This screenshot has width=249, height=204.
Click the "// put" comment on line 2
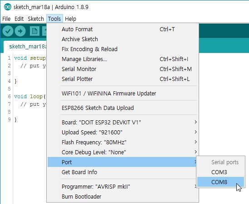click(x=29, y=66)
